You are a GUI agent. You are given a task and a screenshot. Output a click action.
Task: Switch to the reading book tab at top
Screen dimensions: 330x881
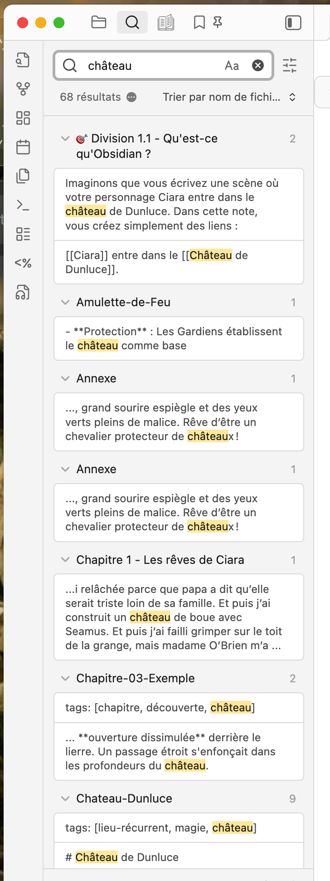tap(166, 22)
